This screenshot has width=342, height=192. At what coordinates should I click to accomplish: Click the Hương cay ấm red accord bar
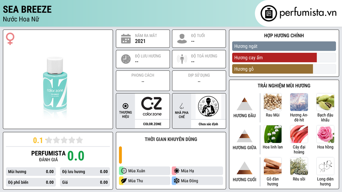pos(275,58)
